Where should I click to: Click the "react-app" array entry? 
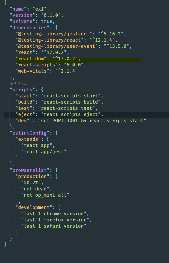(x=37, y=146)
